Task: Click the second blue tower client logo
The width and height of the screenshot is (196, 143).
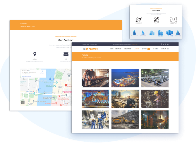Action: pyautogui.click(x=143, y=33)
